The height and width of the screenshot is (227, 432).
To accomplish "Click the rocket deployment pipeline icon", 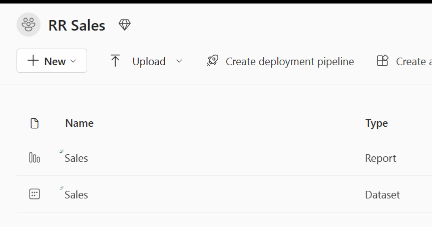I will (213, 61).
